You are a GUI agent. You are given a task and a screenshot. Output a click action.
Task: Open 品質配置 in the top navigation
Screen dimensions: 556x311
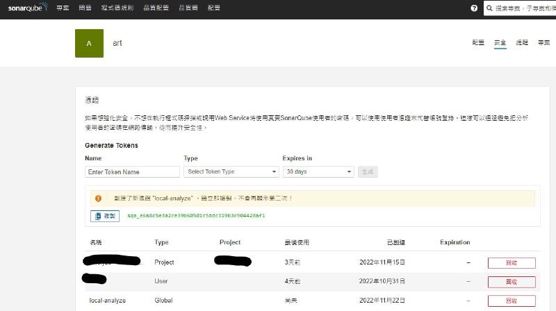[x=153, y=8]
